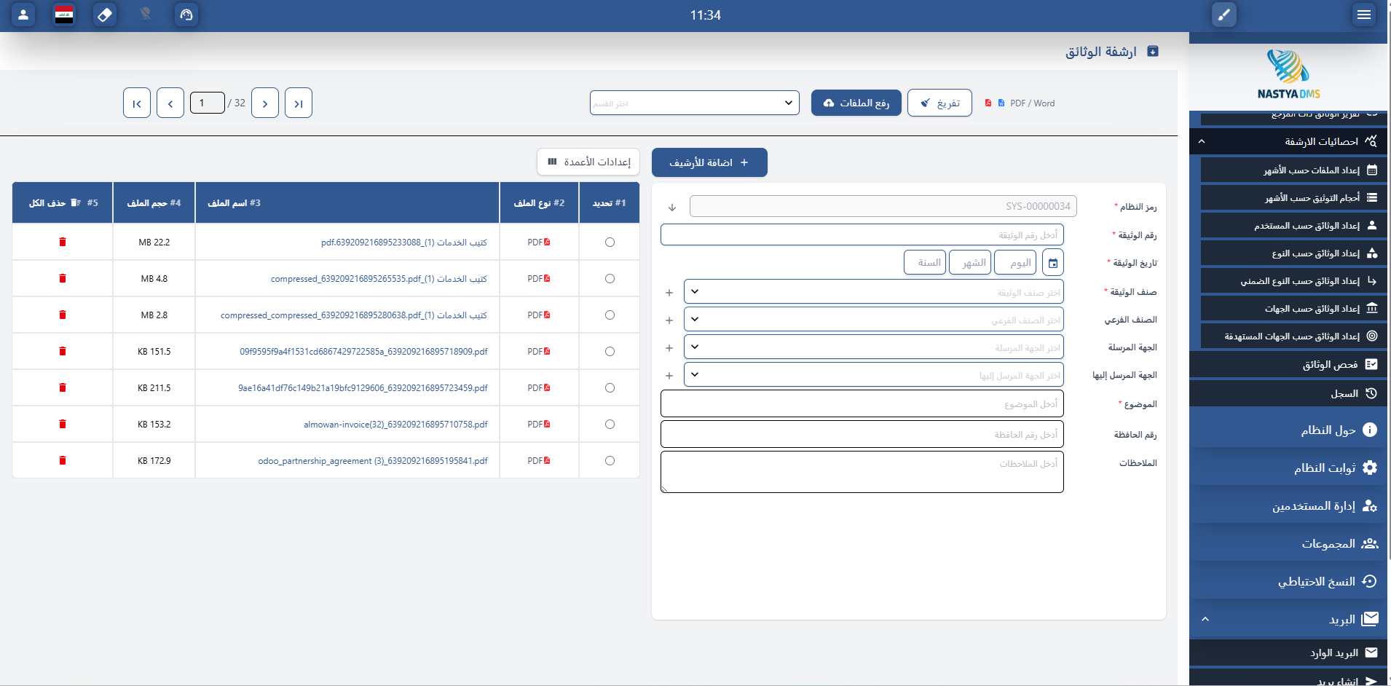The height and width of the screenshot is (686, 1391).
Task: Click the رقم الحافظة input field
Action: pos(862,434)
